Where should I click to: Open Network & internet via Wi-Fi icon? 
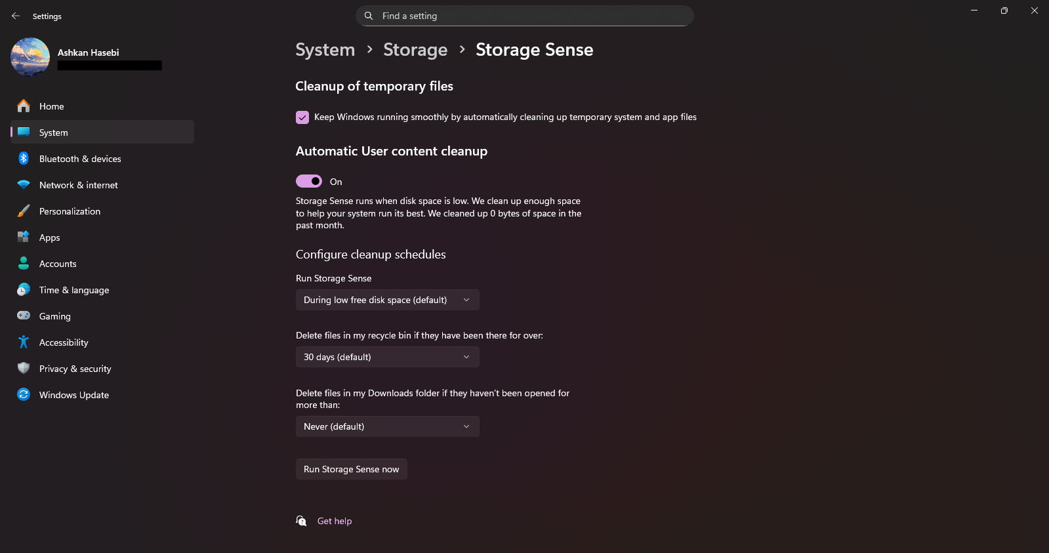(24, 185)
